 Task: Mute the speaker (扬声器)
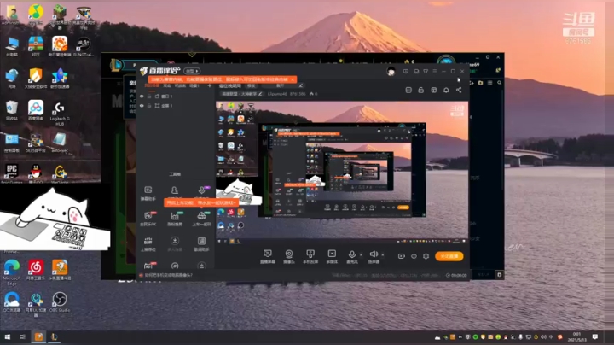(374, 256)
